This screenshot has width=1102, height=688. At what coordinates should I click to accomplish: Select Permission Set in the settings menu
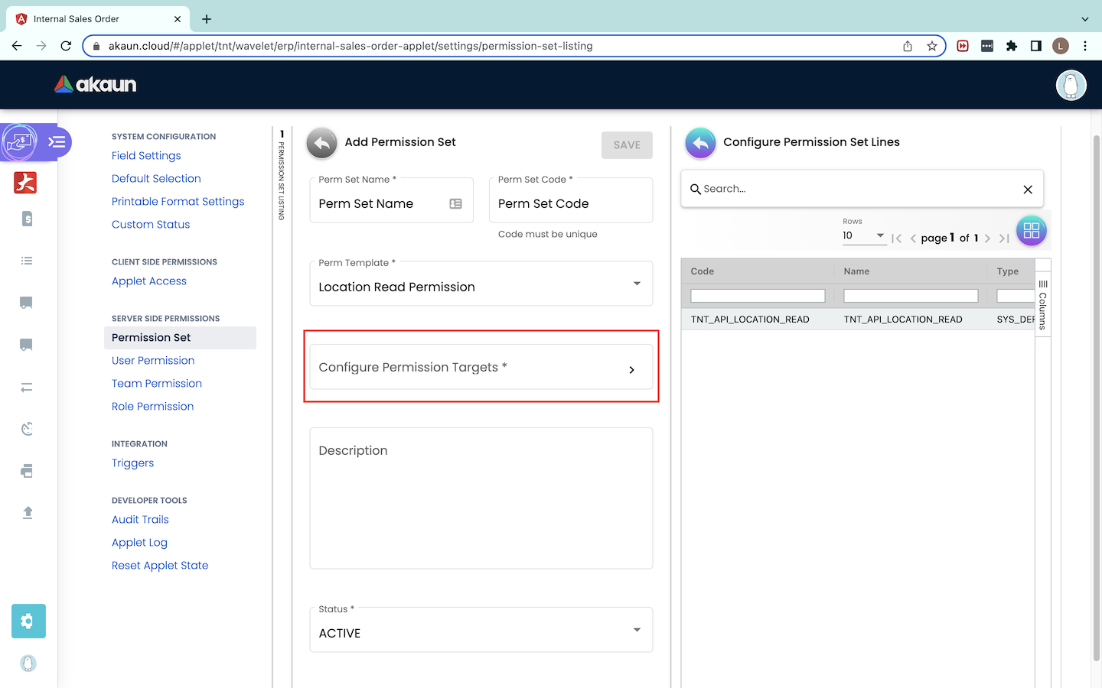click(x=151, y=338)
